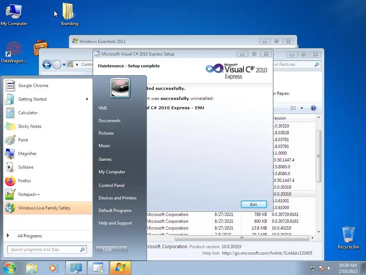Click the search magnifier in Start menu
This screenshot has width=366, height=275.
pyautogui.click(x=82, y=250)
